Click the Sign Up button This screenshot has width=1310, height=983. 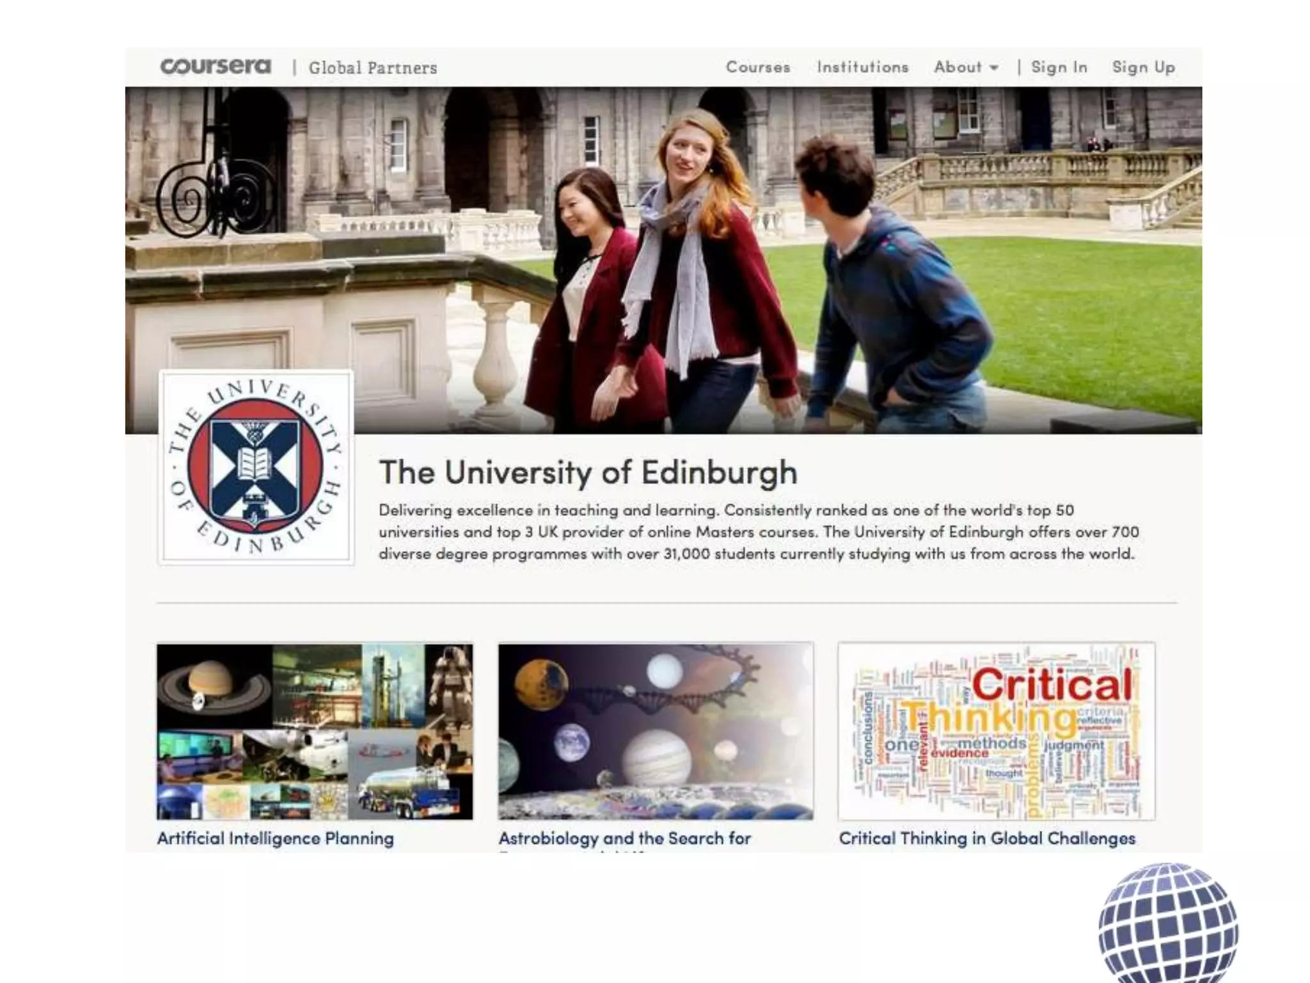coord(1144,67)
